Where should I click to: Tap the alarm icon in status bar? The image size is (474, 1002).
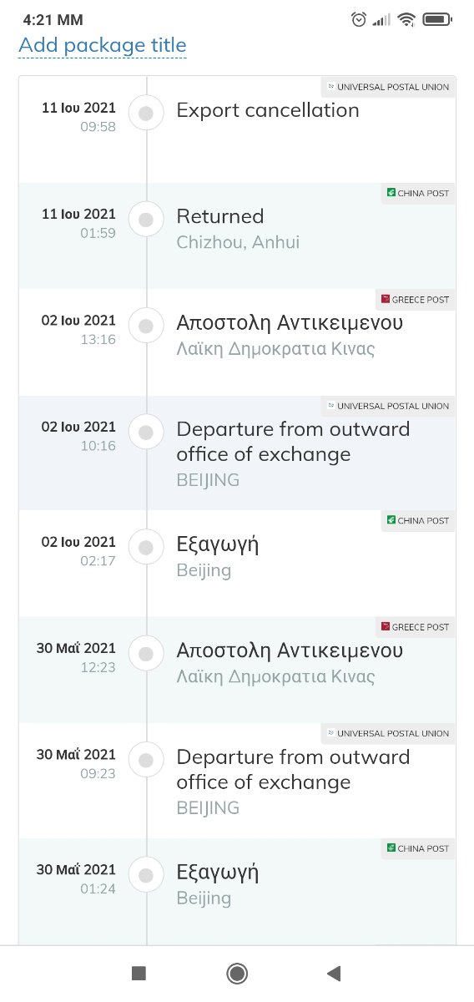360,19
